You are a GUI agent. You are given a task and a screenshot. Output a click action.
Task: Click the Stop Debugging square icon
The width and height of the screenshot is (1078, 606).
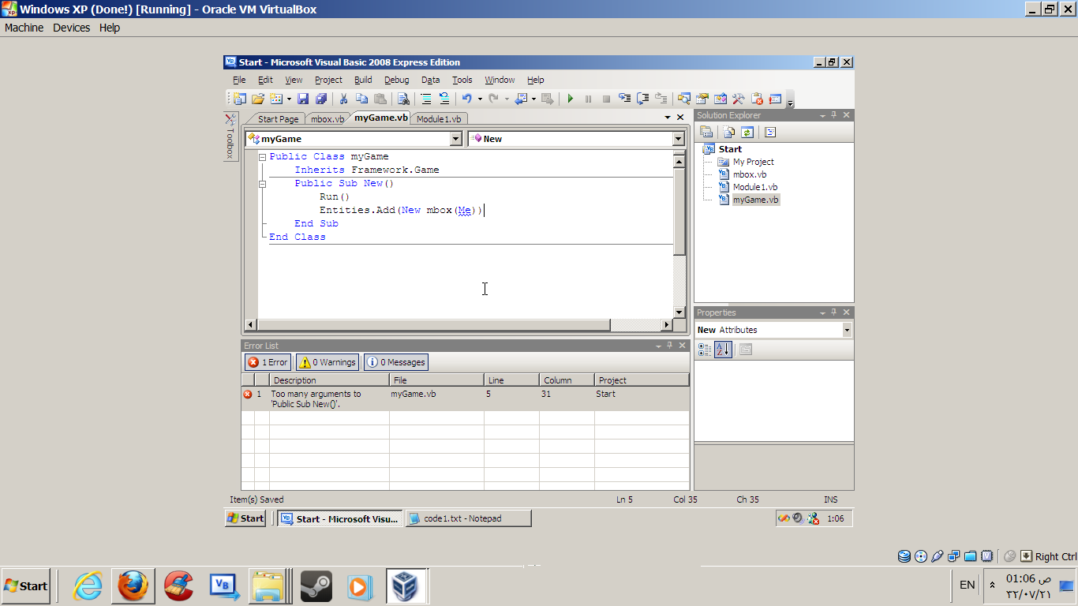coord(606,99)
